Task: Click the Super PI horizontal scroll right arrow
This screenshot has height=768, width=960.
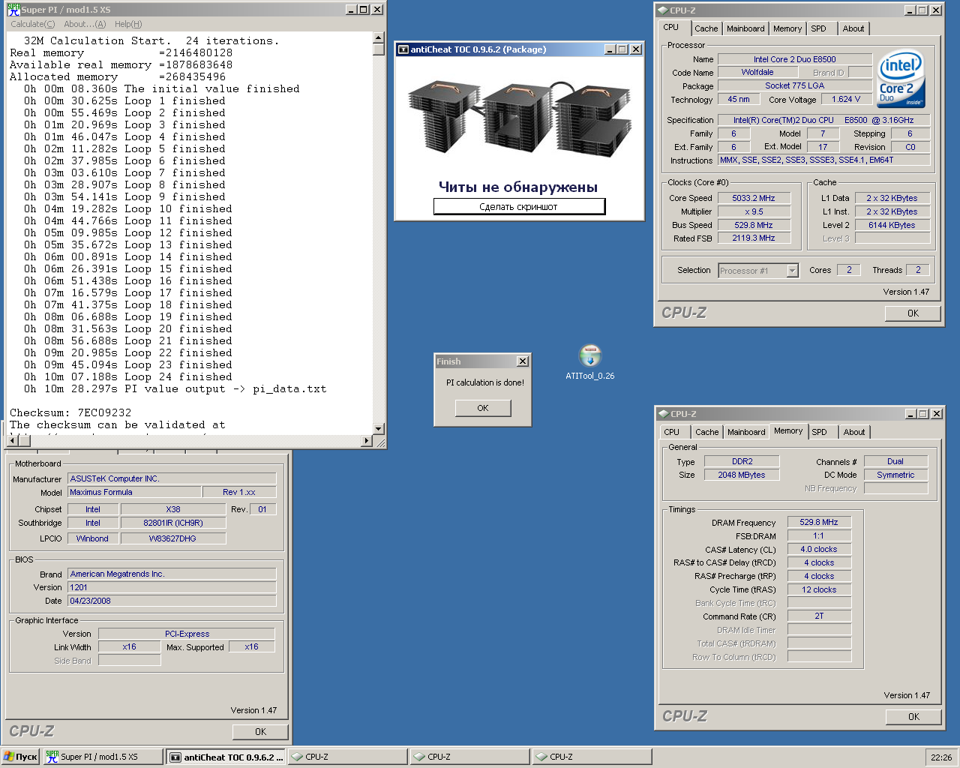Action: [x=367, y=441]
